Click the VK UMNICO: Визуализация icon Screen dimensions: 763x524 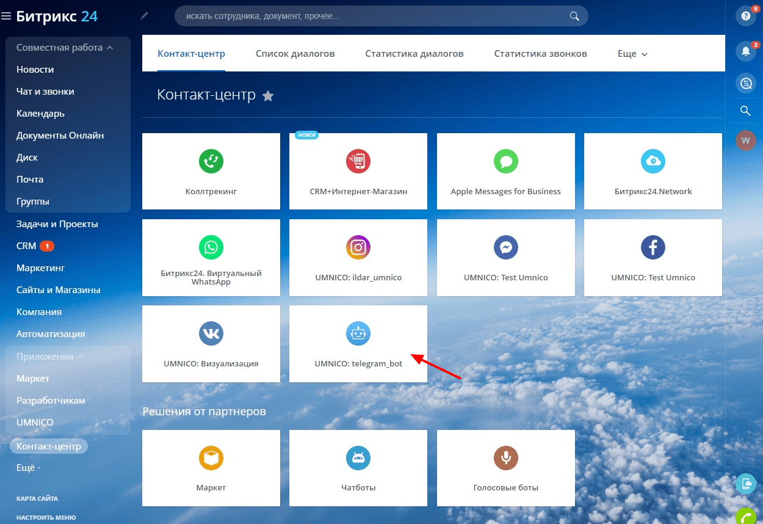211,333
